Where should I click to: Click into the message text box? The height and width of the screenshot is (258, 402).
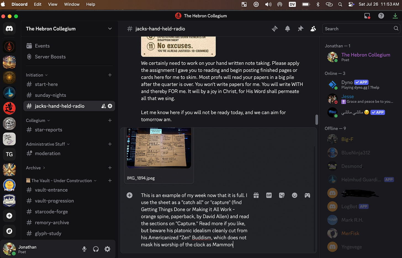[194, 220]
